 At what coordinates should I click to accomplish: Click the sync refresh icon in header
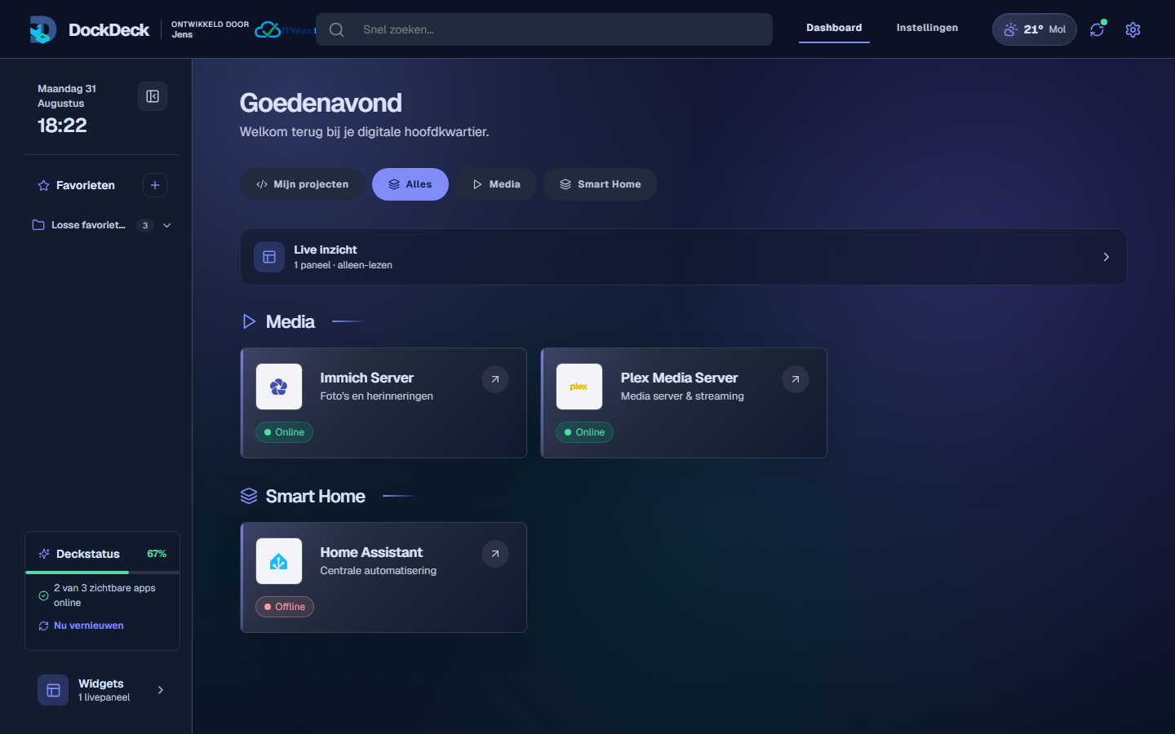(1097, 29)
